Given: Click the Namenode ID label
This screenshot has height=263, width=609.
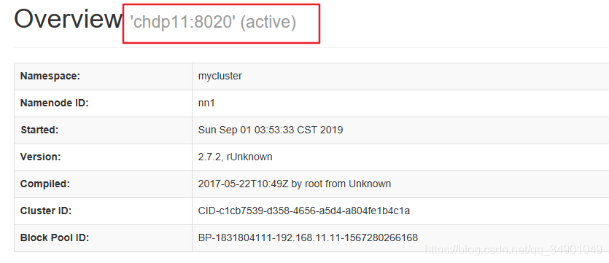Looking at the screenshot, I should pos(55,103).
